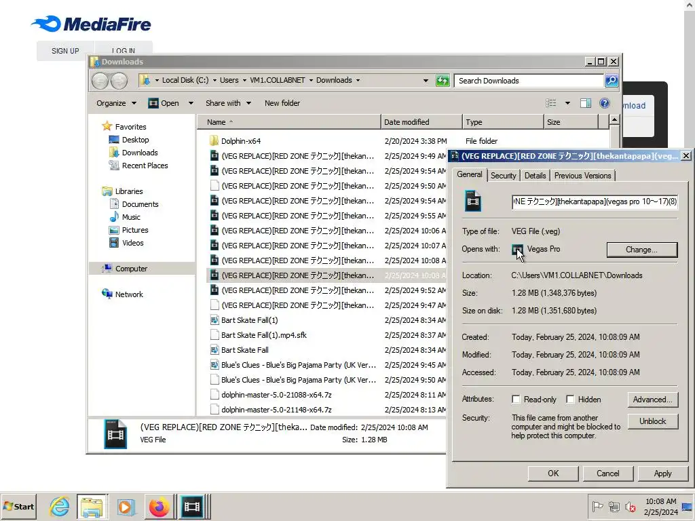Image resolution: width=695 pixels, height=521 pixels.
Task: Switch to the Security tab
Action: tap(503, 176)
